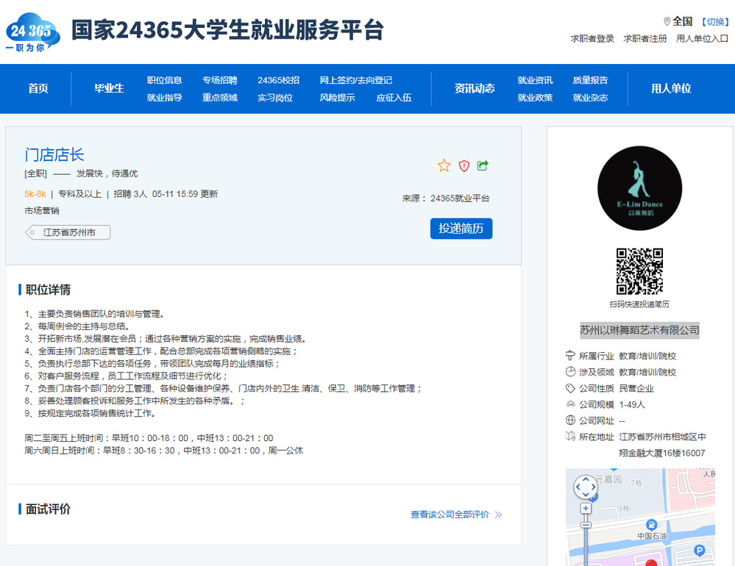Open the 毕业生 navigation menu
The height and width of the screenshot is (566, 735).
pos(109,88)
